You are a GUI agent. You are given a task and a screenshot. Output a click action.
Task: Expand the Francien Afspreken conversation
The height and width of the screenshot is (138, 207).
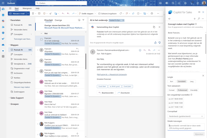[x=38, y=50]
